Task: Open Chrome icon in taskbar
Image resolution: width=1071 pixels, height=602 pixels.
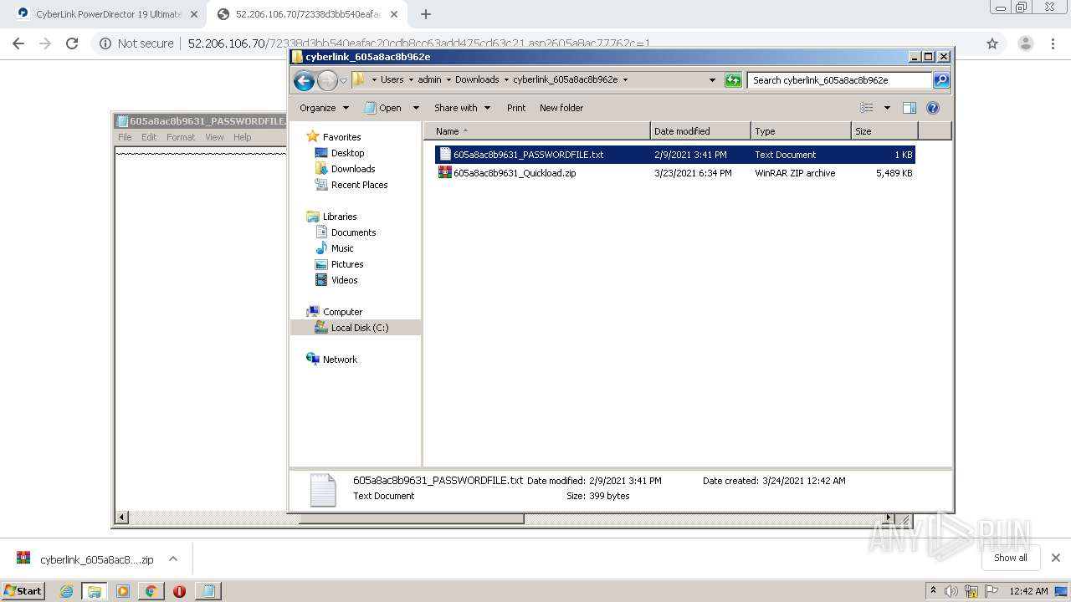Action: [151, 591]
